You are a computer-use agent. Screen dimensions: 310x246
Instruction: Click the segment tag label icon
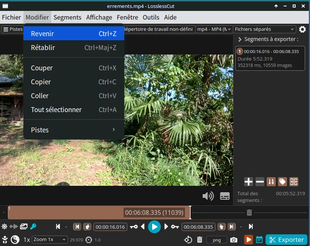pyautogui.click(x=283, y=182)
